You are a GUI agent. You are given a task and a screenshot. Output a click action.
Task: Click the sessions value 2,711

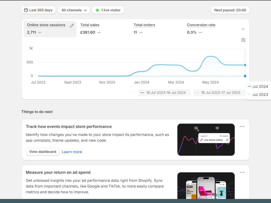[31, 32]
